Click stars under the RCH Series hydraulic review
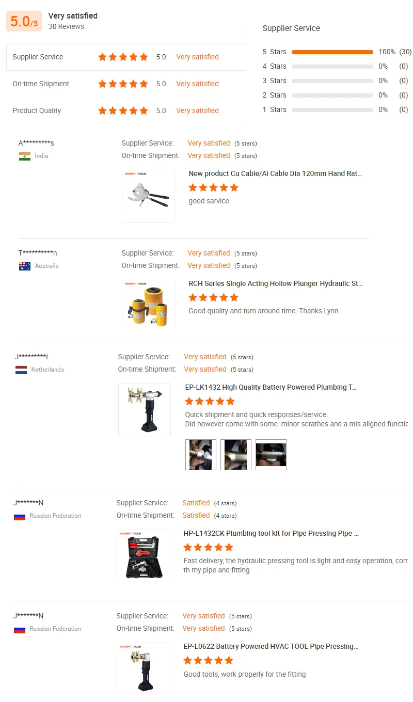This screenshot has width=413, height=702. click(213, 297)
